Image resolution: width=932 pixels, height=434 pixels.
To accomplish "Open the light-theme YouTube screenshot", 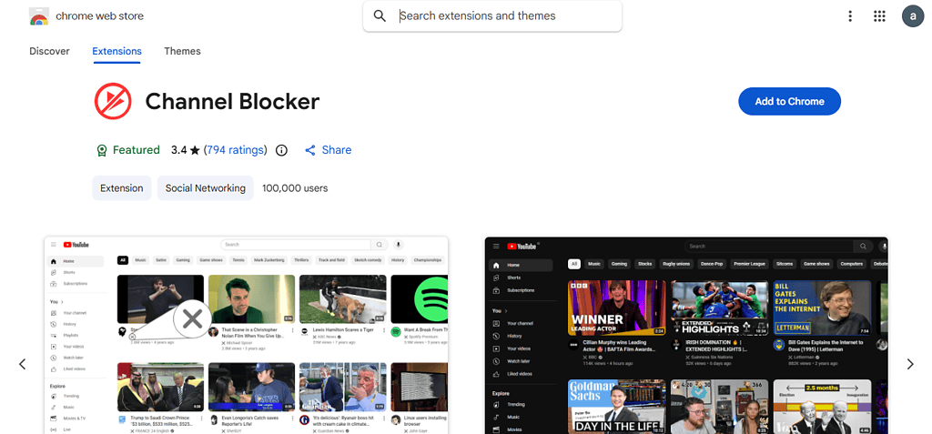I will point(246,336).
